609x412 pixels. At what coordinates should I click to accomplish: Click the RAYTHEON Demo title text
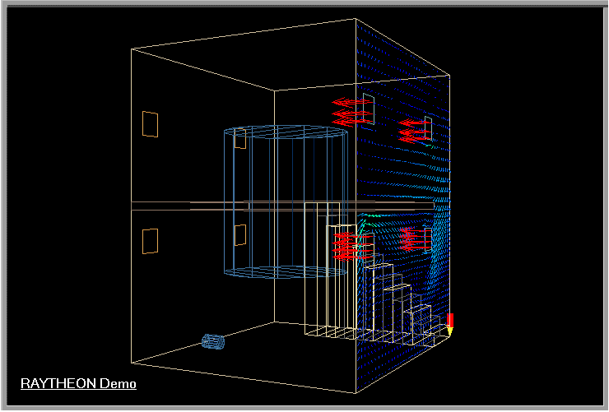tap(78, 383)
